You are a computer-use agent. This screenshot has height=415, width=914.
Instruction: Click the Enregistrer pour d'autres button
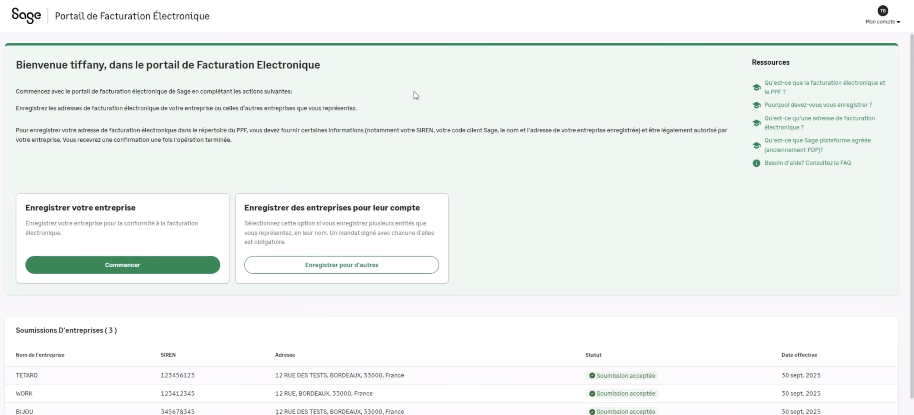[x=341, y=265]
